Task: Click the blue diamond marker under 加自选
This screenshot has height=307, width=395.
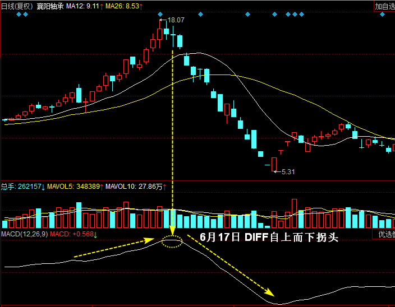Action: (x=383, y=15)
